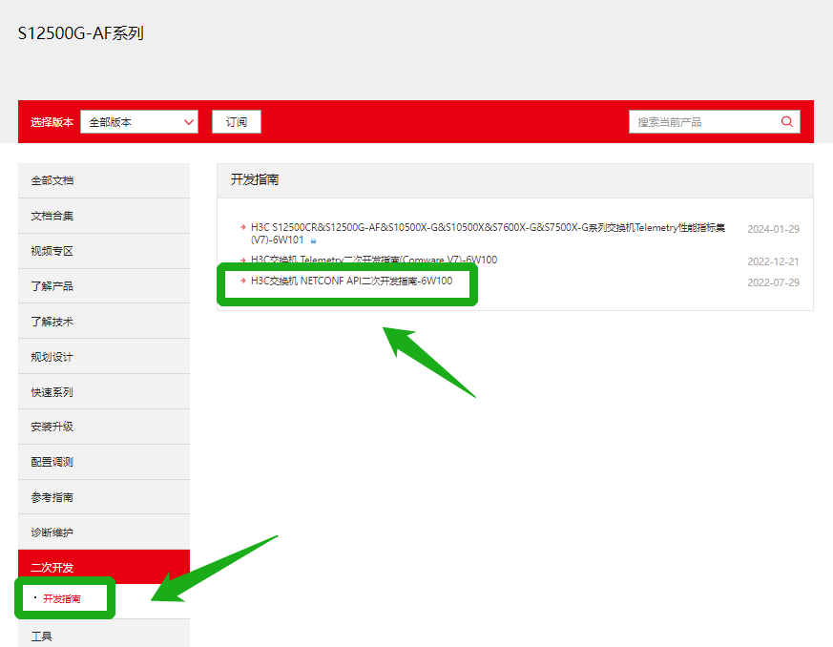This screenshot has height=647, width=833.
Task: Select 快速系列 in the sidebar
Action: [x=104, y=392]
